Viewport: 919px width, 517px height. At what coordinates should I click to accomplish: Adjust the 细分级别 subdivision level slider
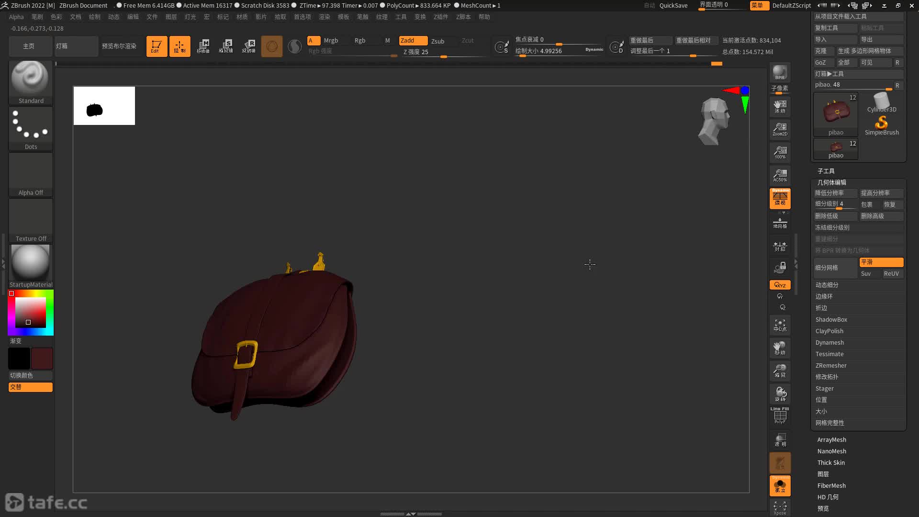click(x=836, y=204)
